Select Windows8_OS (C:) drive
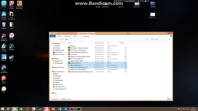The image size is (198, 111). coord(60,87)
